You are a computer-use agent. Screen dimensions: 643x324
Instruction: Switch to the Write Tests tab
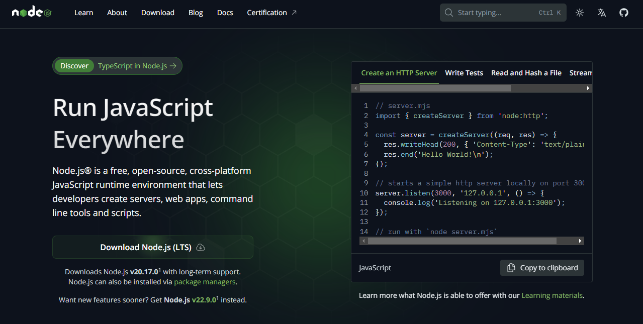(x=464, y=73)
